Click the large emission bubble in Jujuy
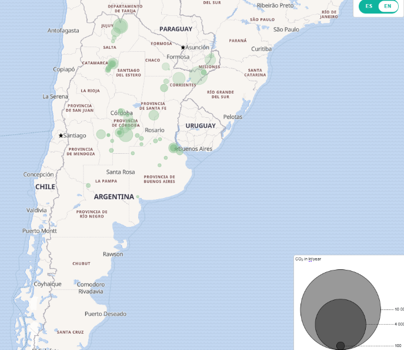This screenshot has width=404, height=350. (120, 26)
